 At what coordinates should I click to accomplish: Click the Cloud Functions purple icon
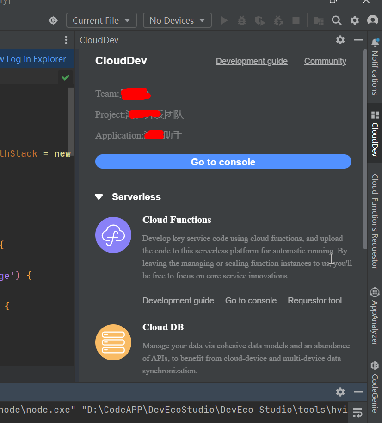click(x=113, y=235)
